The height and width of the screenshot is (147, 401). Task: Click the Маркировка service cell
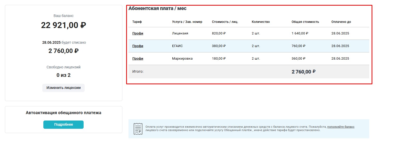pos(182,59)
